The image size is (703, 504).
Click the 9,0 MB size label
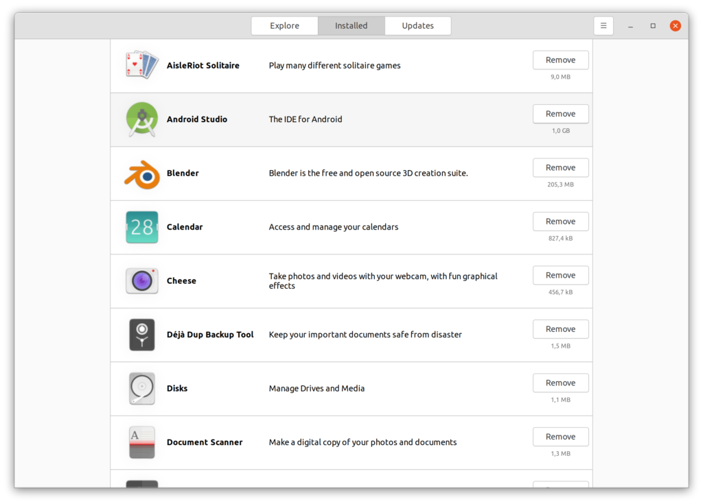[560, 77]
